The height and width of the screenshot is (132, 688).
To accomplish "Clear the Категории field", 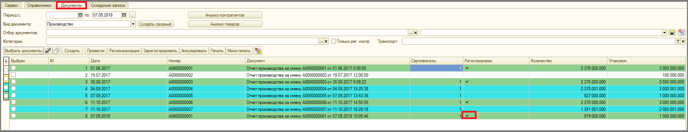I will pos(326,41).
